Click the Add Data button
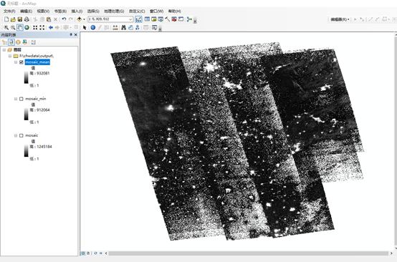Image resolution: width=397 pixels, height=262 pixels. (80, 19)
